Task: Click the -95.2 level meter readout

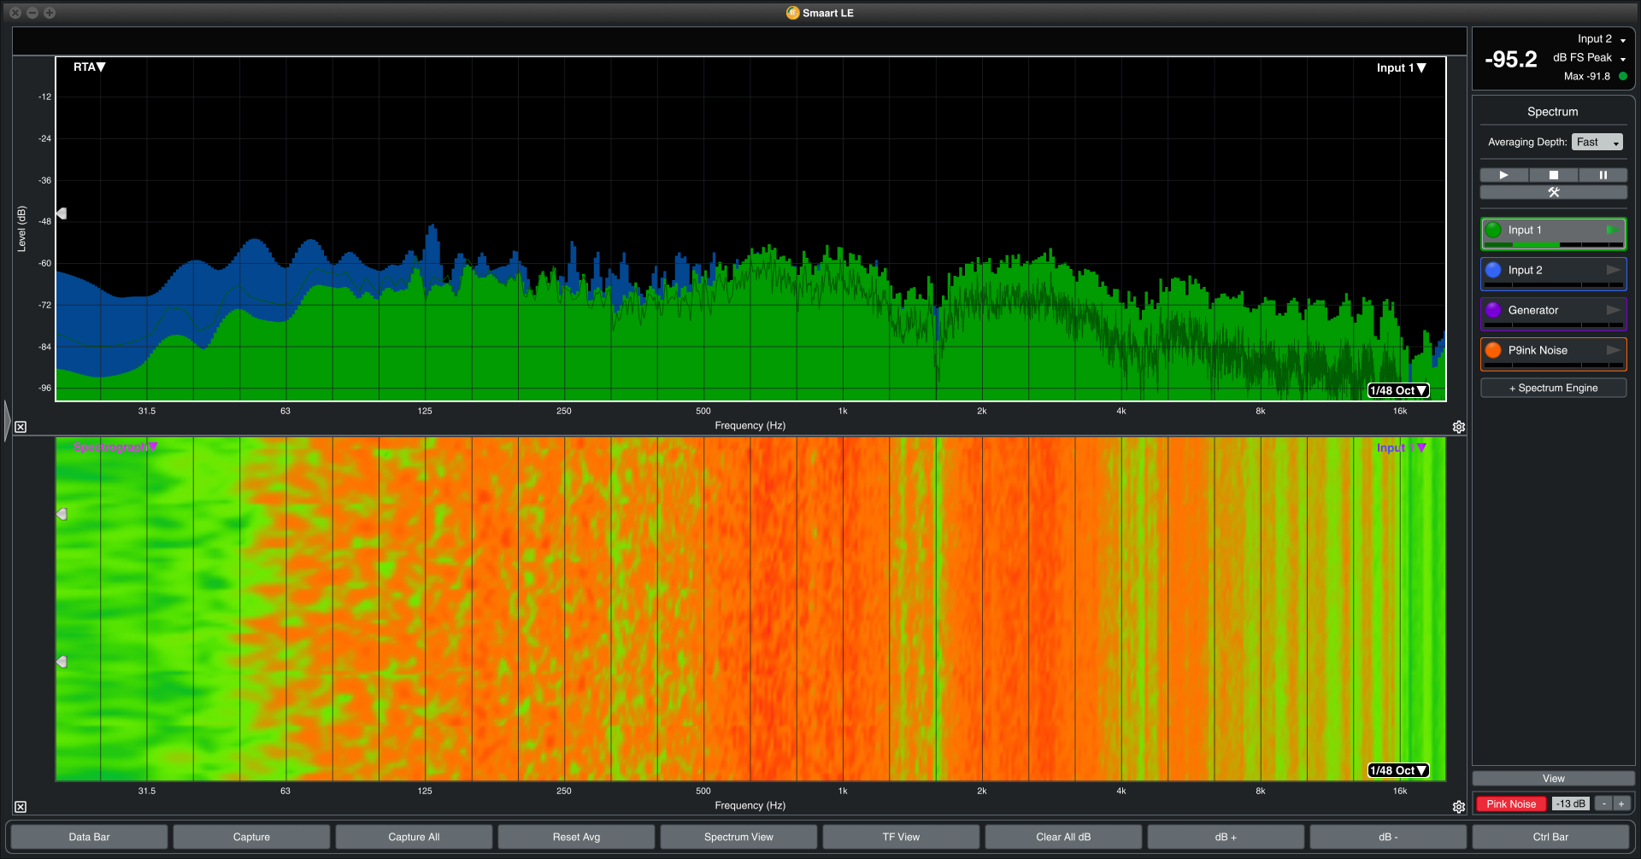Action: pos(1510,59)
